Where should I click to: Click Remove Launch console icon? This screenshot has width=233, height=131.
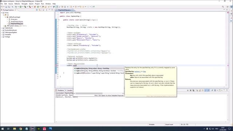pos(190,90)
